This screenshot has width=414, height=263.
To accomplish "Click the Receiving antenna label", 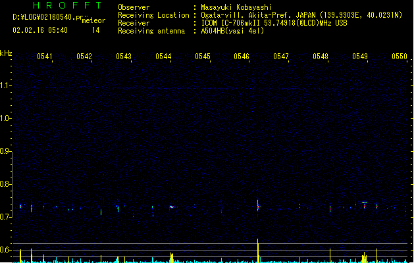I will (151, 31).
